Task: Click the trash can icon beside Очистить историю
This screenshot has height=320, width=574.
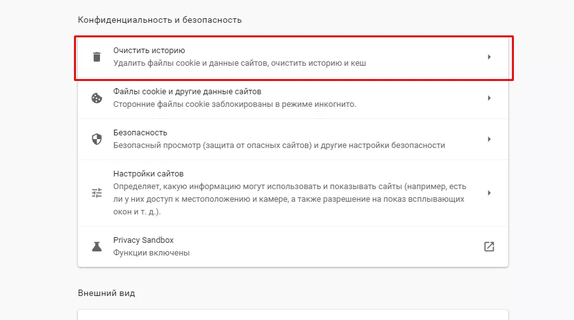Action: pyautogui.click(x=97, y=57)
